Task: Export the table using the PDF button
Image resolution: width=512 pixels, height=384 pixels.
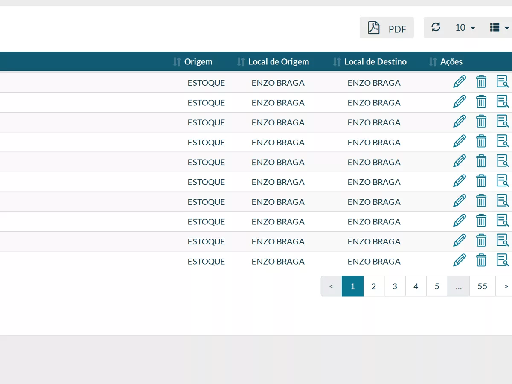Action: (387, 28)
